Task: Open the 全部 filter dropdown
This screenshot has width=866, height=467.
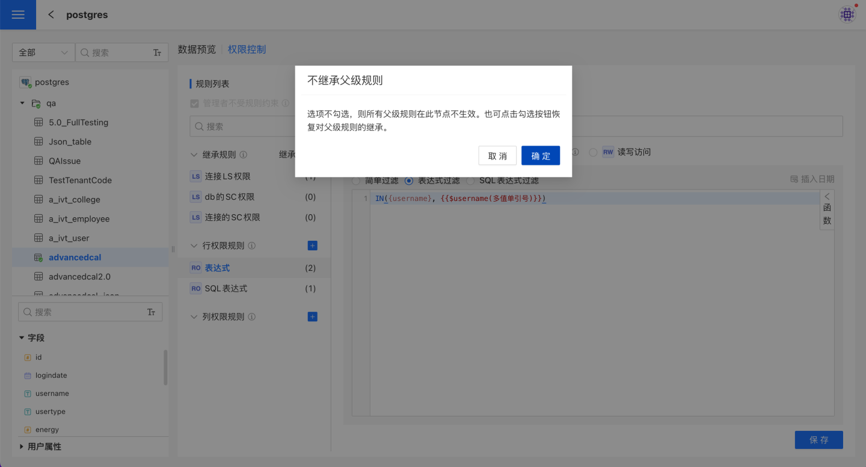Action: pyautogui.click(x=43, y=52)
